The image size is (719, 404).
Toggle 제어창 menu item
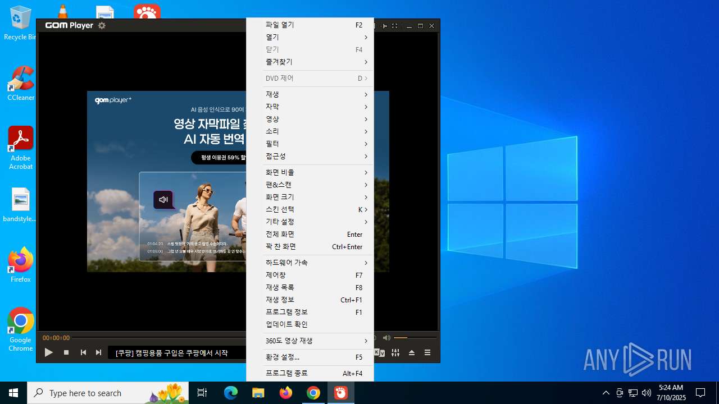310,275
